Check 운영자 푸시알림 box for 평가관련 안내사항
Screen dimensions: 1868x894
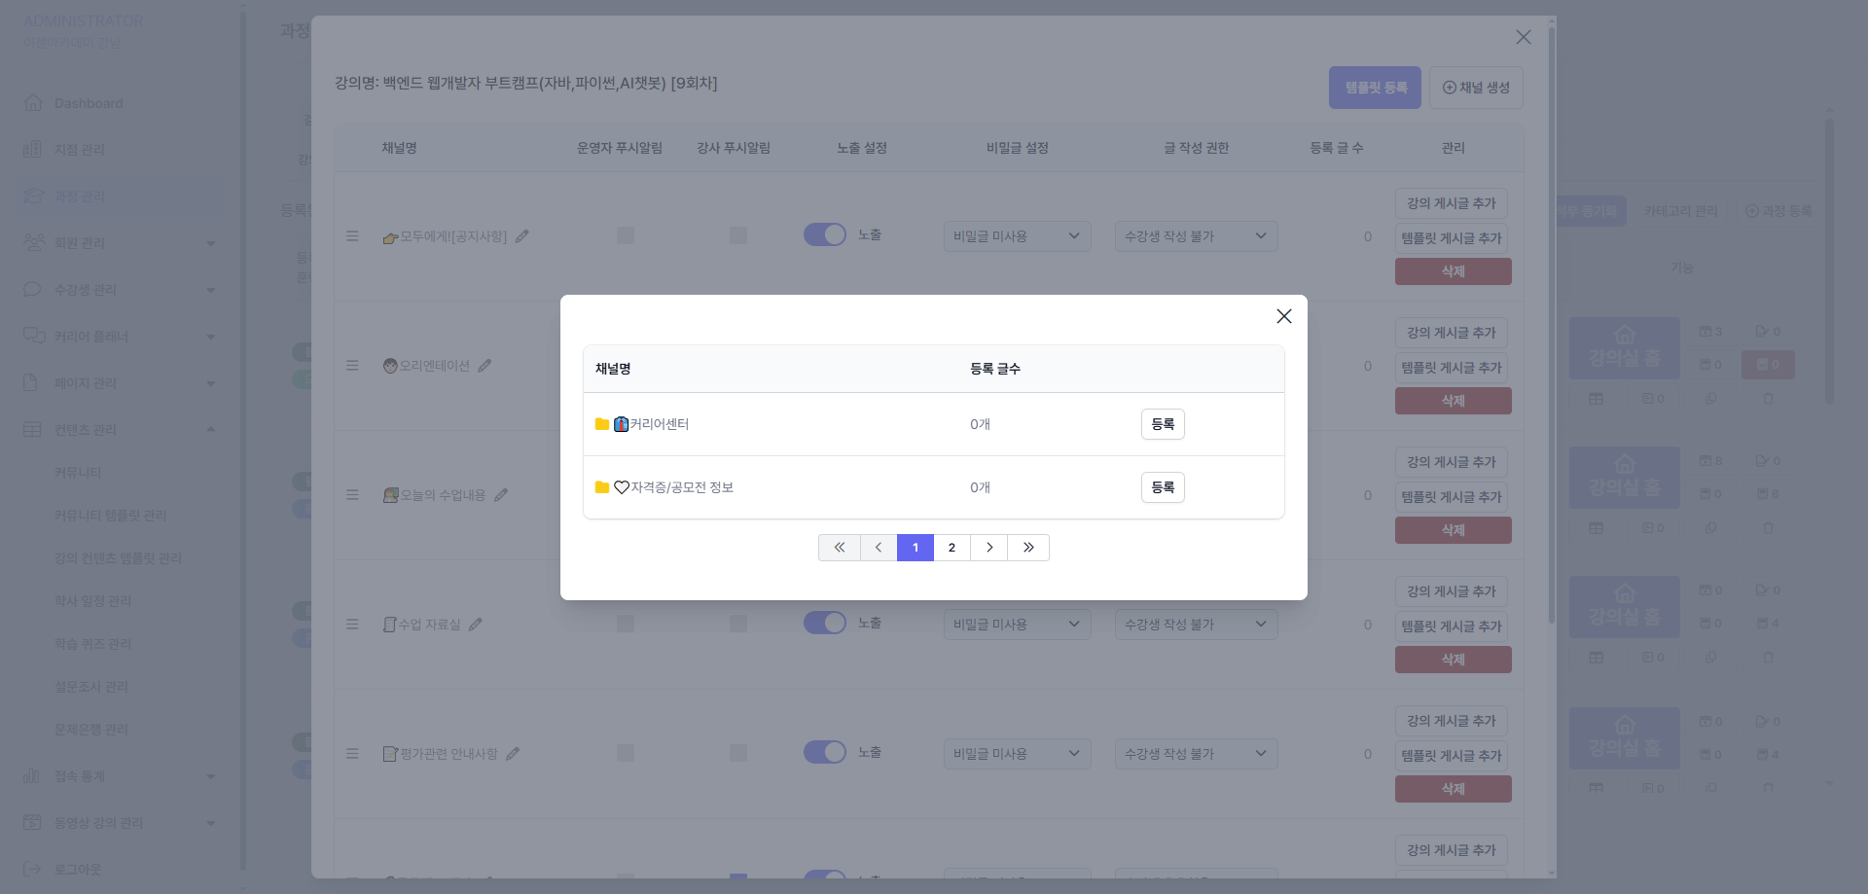[x=626, y=753]
